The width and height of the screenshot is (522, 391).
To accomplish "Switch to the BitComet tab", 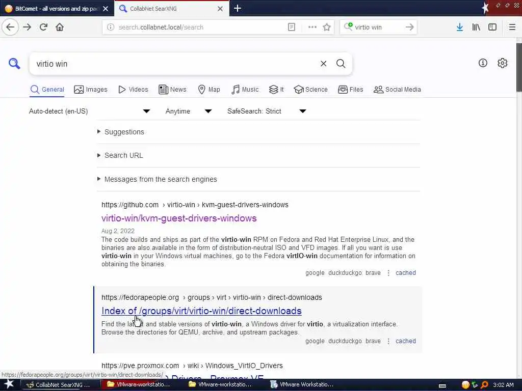I will 57,9.
